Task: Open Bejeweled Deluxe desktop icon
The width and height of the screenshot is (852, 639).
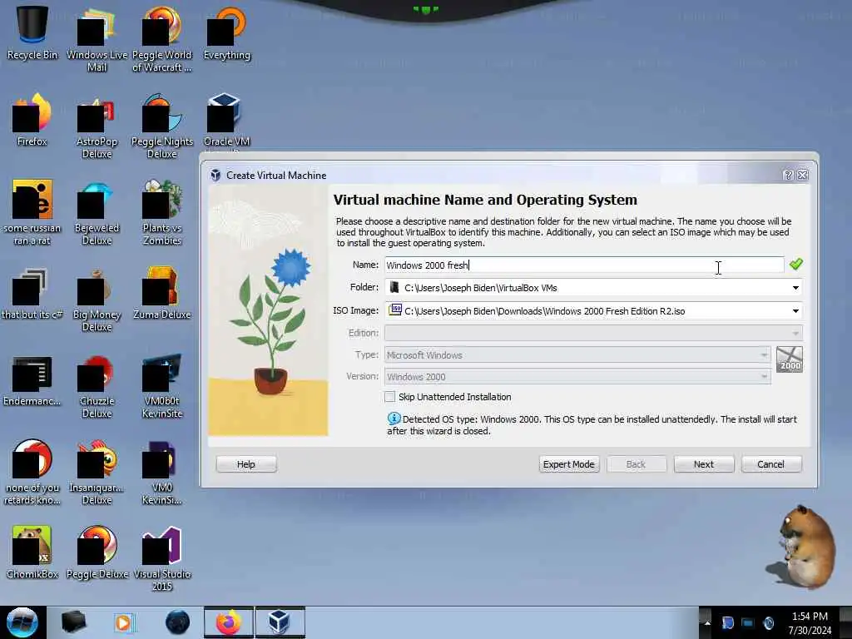Action: pyautogui.click(x=97, y=212)
